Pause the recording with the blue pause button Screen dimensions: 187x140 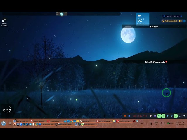tap(129, 116)
